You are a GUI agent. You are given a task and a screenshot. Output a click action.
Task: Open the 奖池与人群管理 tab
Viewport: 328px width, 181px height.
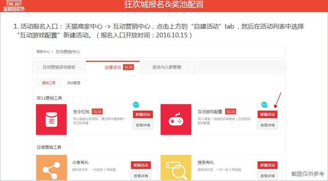click(167, 67)
